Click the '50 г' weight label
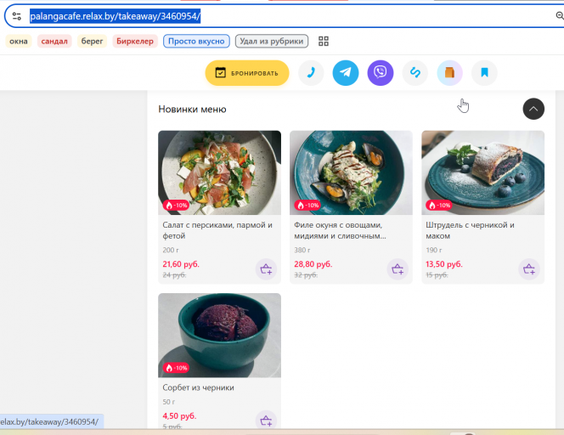 point(169,402)
